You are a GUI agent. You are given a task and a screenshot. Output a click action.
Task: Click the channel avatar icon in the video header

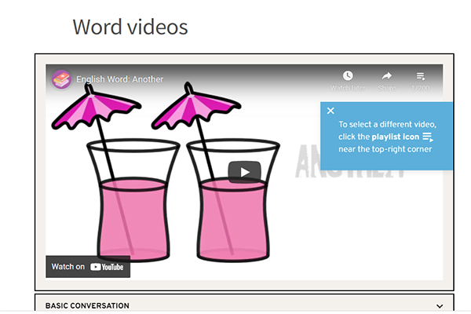pyautogui.click(x=61, y=79)
